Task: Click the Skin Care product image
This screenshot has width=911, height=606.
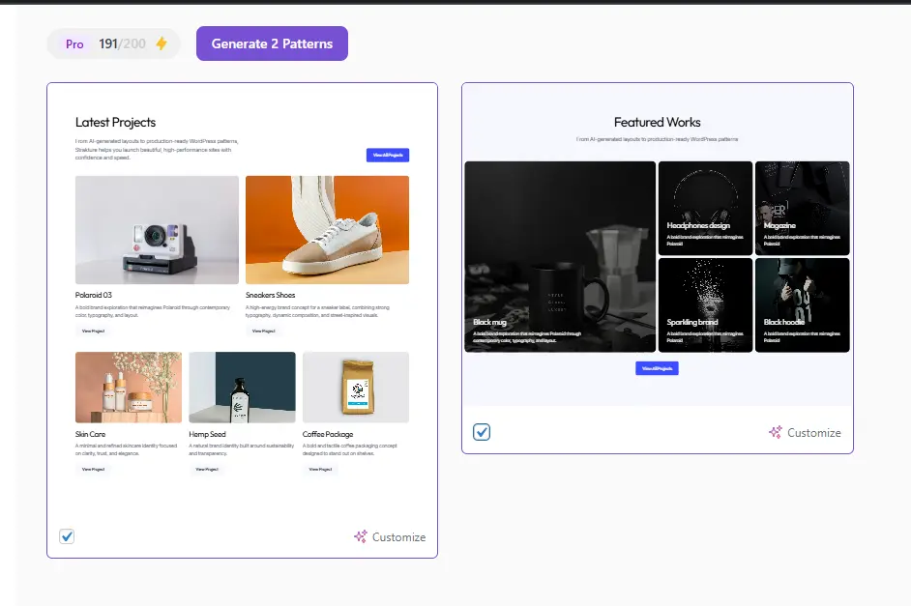Action: (129, 388)
